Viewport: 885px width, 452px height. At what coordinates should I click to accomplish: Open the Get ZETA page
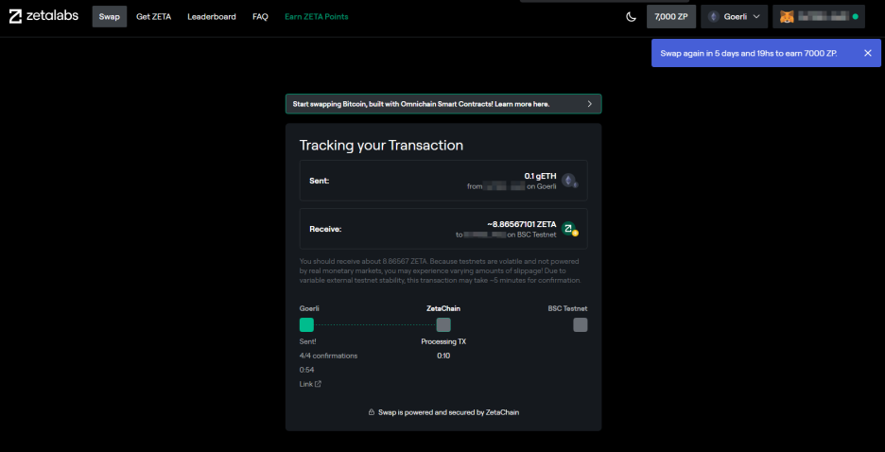coord(153,17)
